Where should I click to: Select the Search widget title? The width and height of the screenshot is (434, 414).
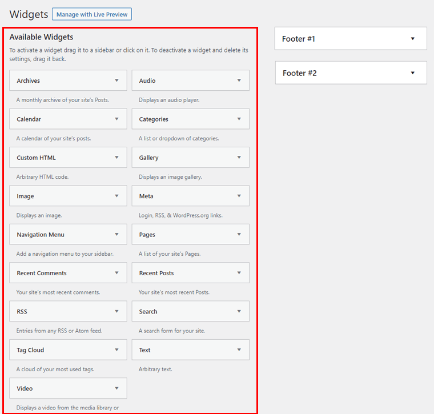(148, 312)
